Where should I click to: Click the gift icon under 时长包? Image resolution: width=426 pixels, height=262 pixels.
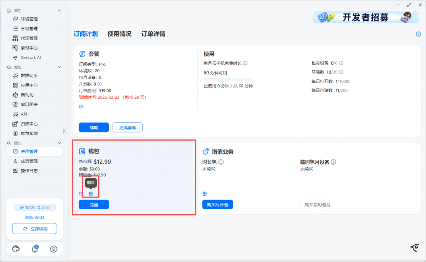(205, 193)
